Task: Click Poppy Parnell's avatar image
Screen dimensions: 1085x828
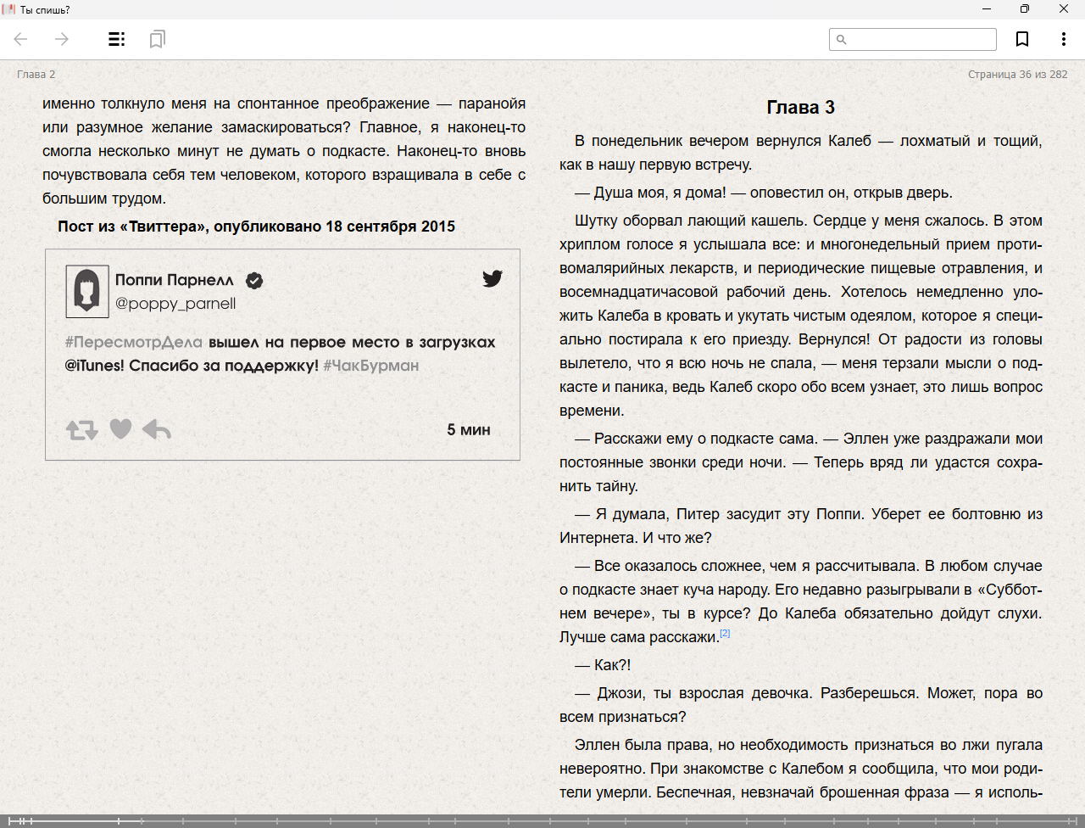Action: [87, 291]
